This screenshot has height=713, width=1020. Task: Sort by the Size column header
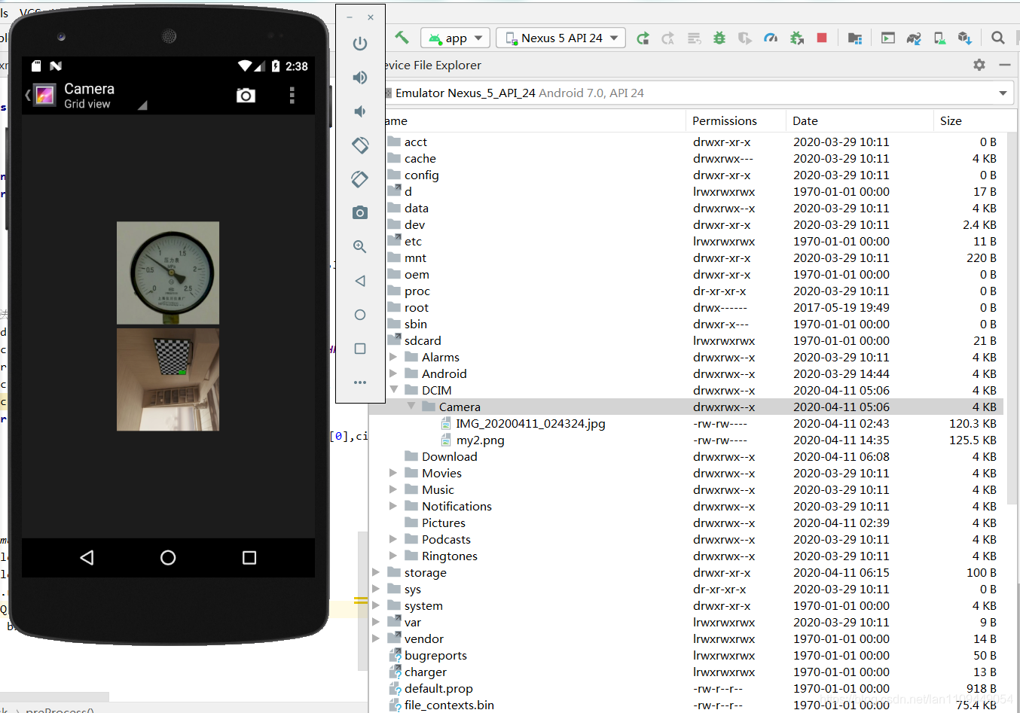click(x=951, y=120)
